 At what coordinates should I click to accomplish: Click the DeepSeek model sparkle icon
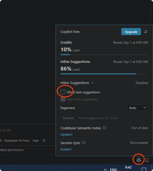tap(1, 141)
